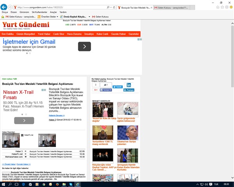
Task: Click the Nissan ad gray arrow button
Action: pyautogui.click(x=24, y=120)
